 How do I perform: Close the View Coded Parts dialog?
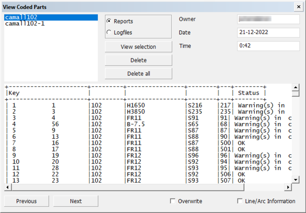[x=299, y=7]
